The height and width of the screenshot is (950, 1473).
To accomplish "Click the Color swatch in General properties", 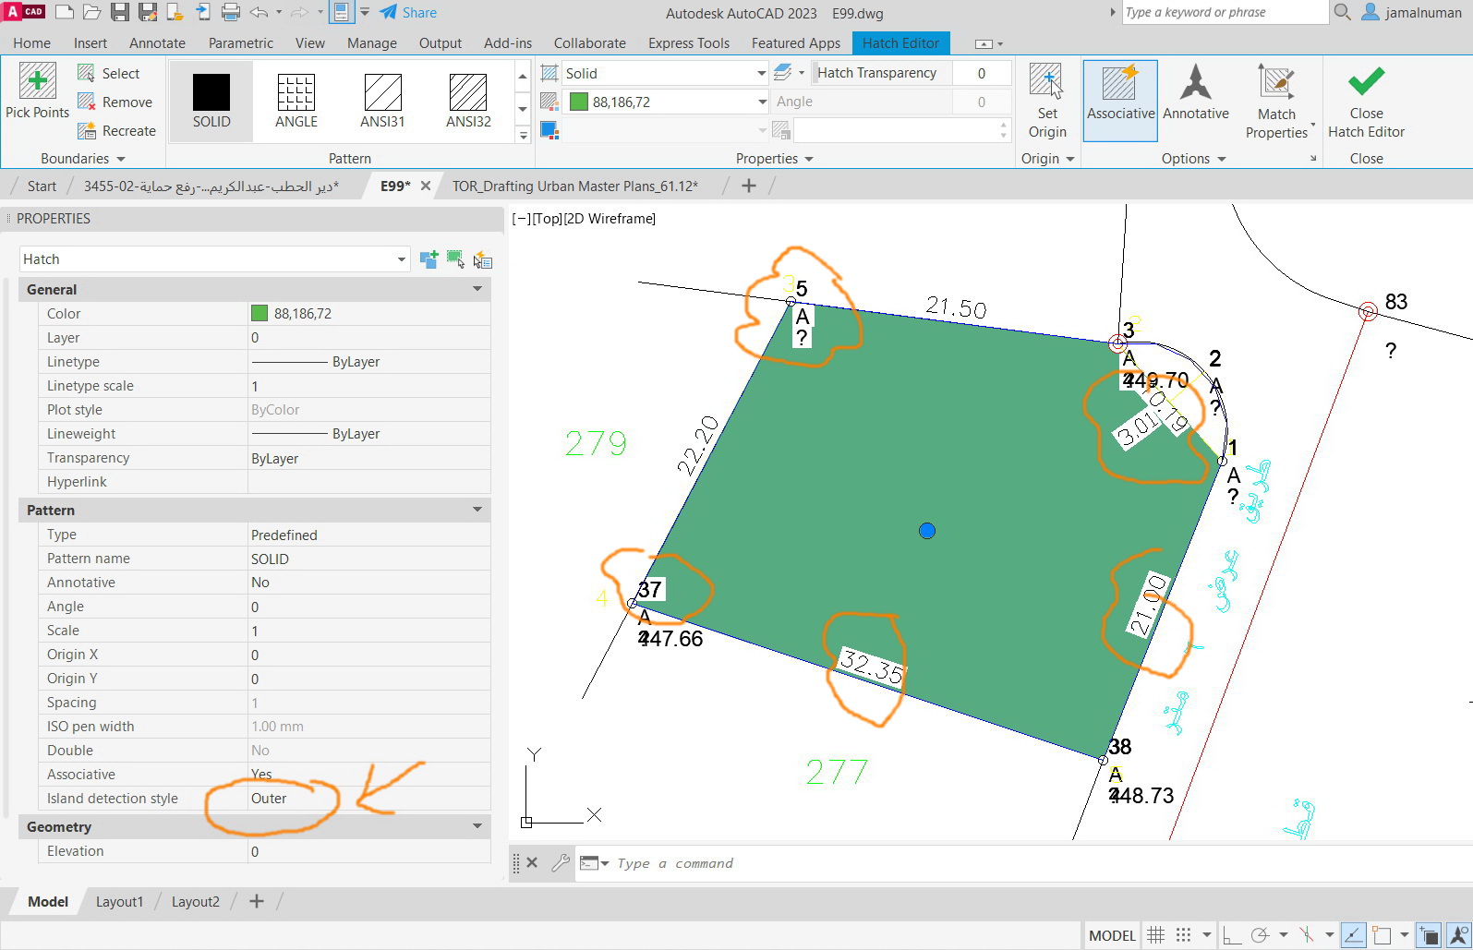I will click(x=260, y=314).
